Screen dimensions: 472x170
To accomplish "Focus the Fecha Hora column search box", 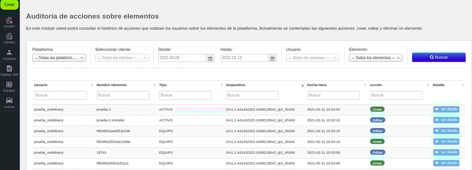I will [333, 96].
